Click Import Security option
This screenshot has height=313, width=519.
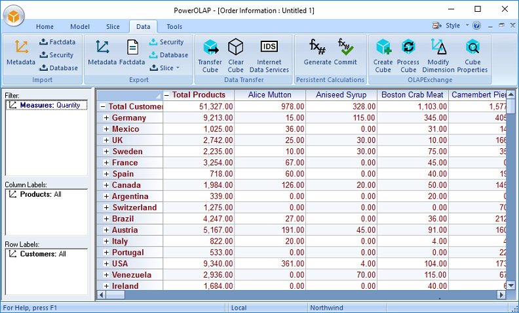click(56, 54)
